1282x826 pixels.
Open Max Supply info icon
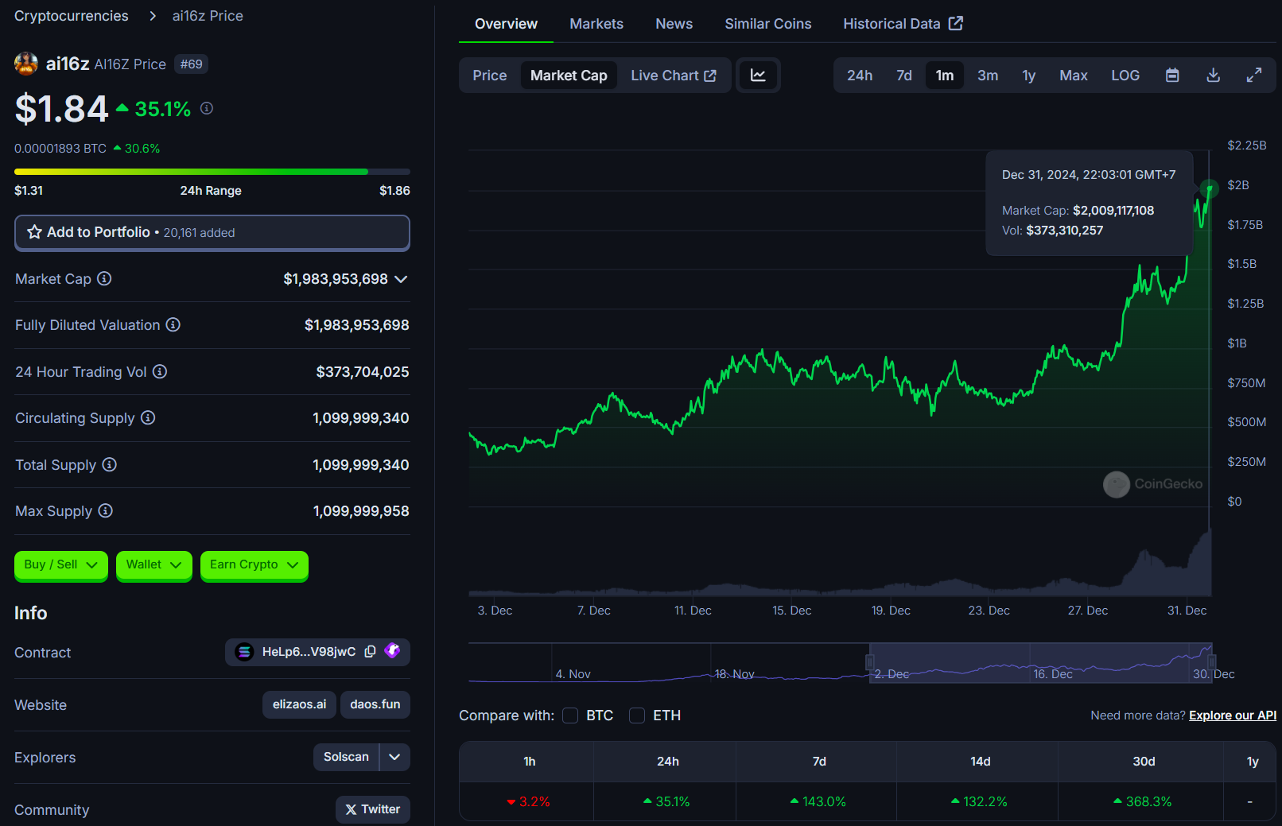106,510
